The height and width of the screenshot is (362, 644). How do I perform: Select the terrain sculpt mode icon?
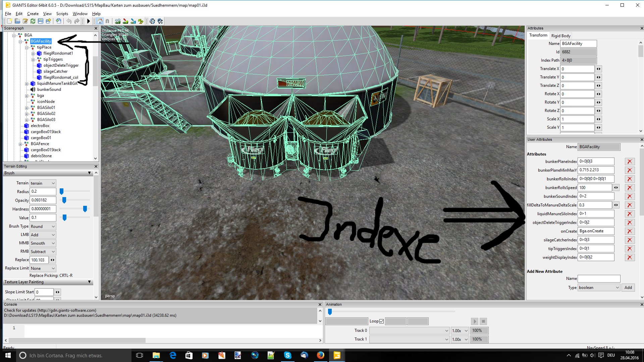pos(118,21)
